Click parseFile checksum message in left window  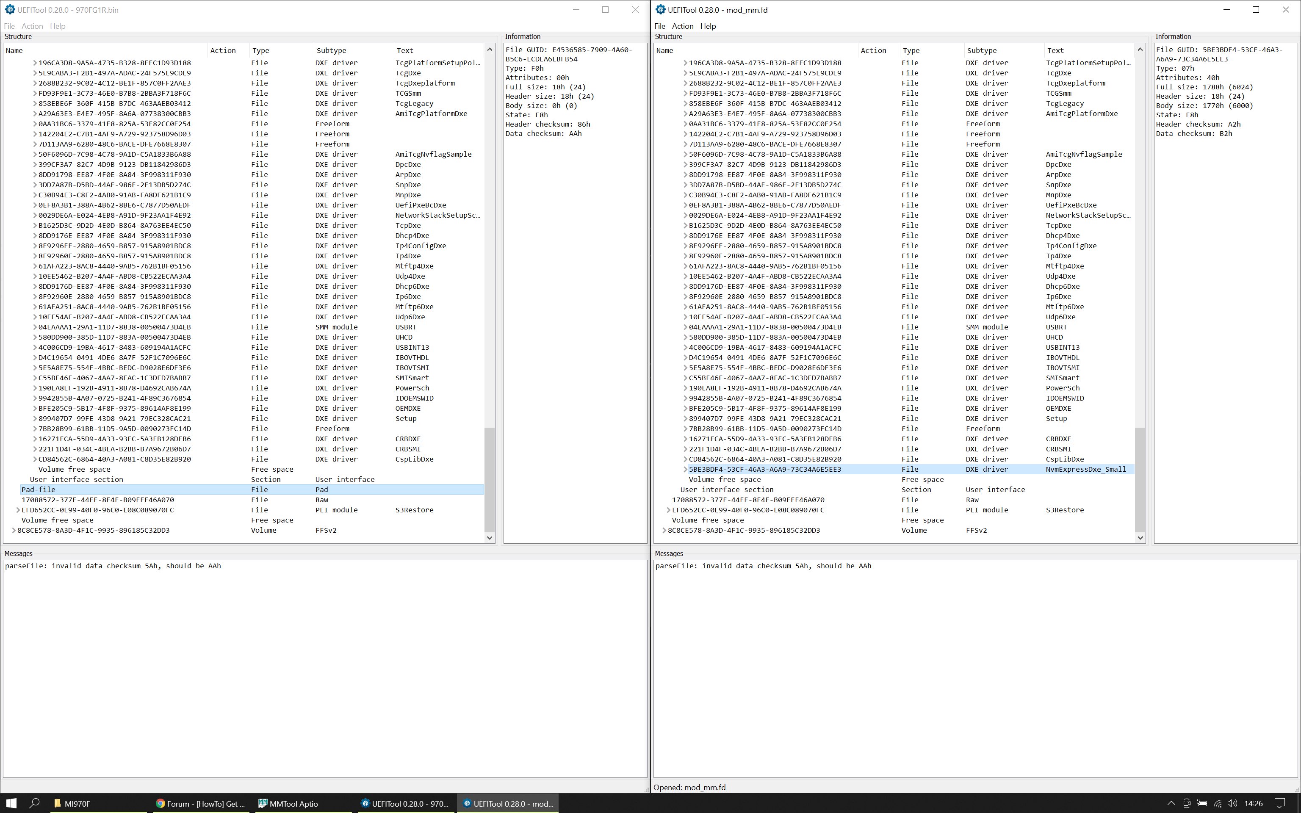tap(113, 566)
